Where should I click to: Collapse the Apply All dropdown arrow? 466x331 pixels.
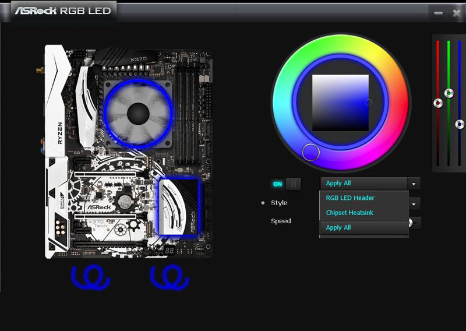(414, 184)
